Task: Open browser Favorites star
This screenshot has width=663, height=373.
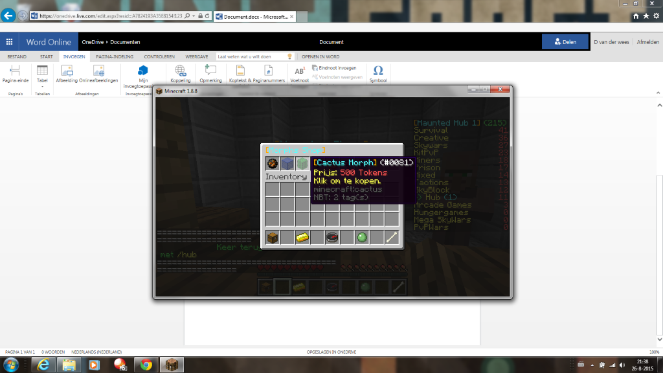Action: point(646,16)
